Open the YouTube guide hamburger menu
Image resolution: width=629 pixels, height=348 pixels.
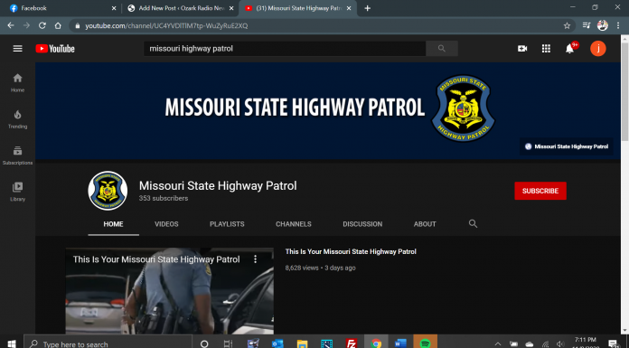(17, 49)
